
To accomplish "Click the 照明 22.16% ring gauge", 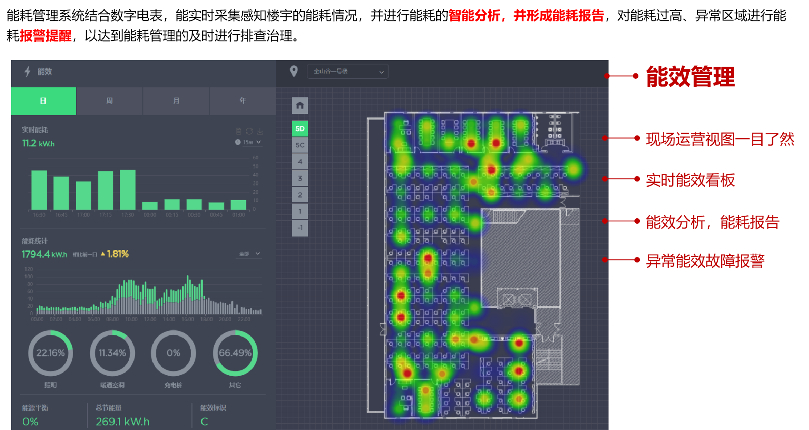I will (x=50, y=353).
